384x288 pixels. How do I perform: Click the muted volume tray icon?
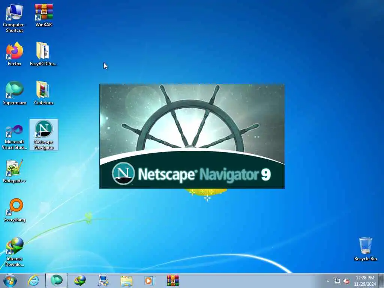346,281
